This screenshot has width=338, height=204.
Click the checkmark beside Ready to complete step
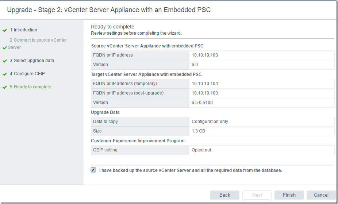tap(5, 87)
